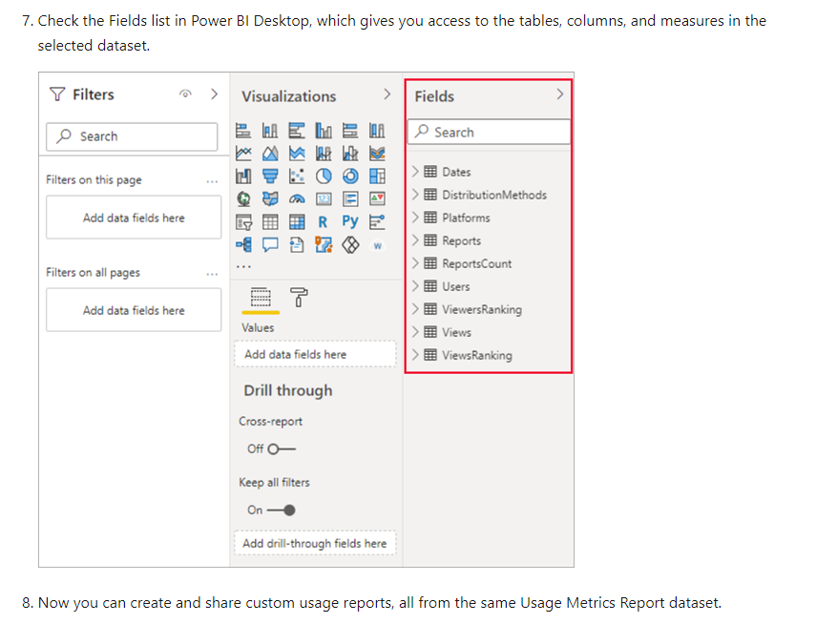Viewport: 816px width, 624px height.
Task: Open options for Filters on this page
Action: point(212,181)
